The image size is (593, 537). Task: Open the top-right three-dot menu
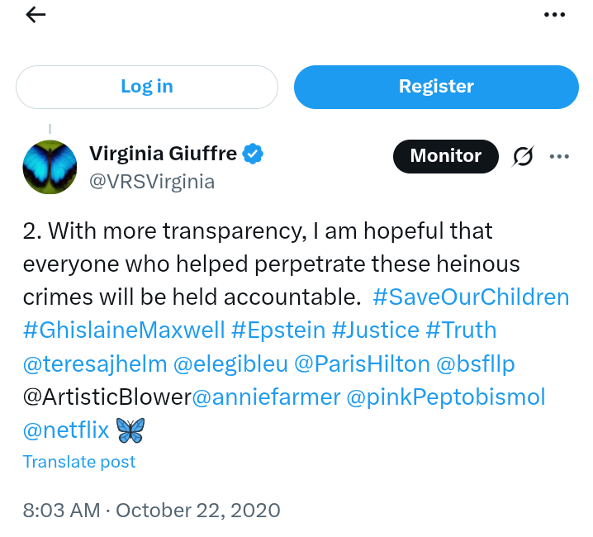pyautogui.click(x=554, y=14)
